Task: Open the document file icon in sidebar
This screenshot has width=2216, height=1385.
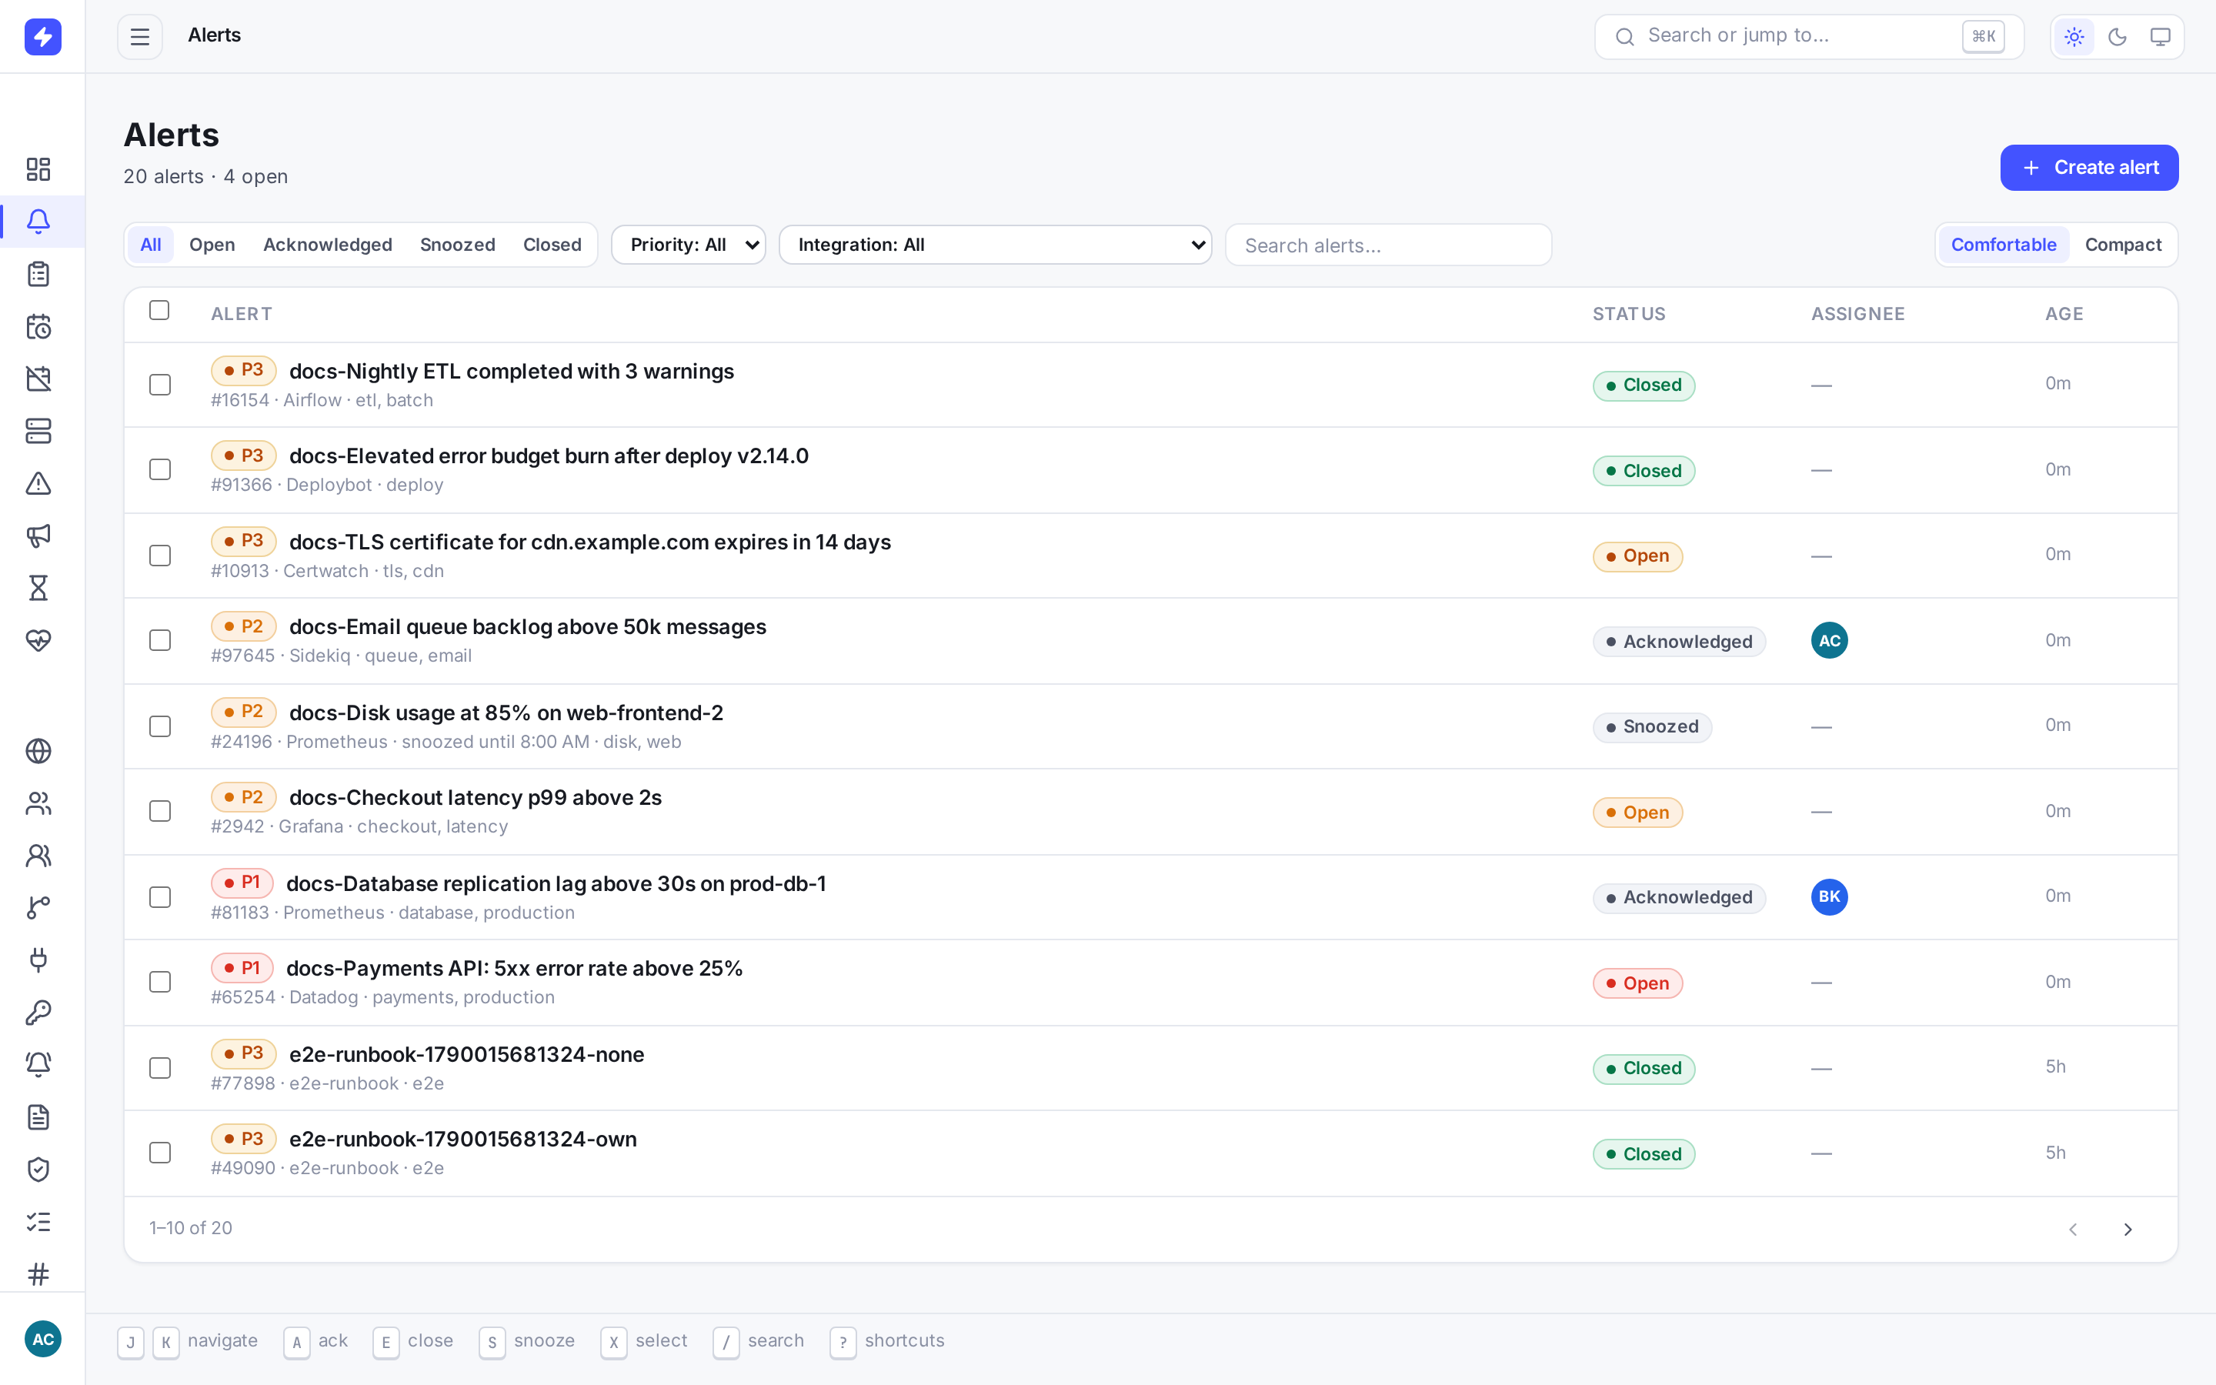Action: pyautogui.click(x=38, y=1117)
